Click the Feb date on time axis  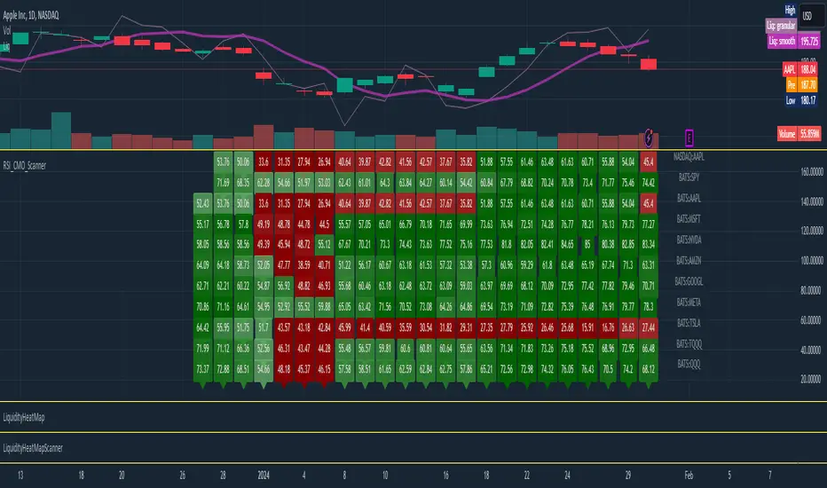(x=689, y=476)
